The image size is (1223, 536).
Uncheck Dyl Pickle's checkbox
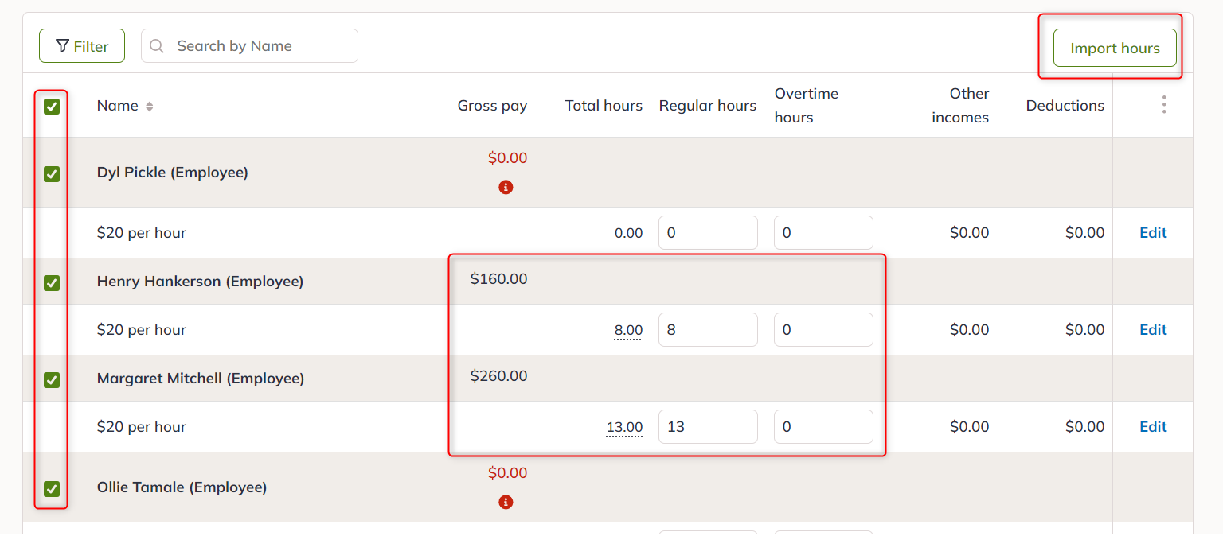pos(52,173)
